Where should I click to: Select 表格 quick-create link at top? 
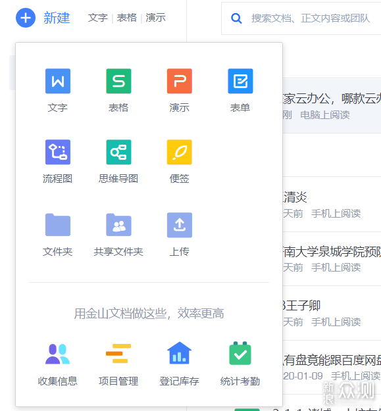[126, 18]
